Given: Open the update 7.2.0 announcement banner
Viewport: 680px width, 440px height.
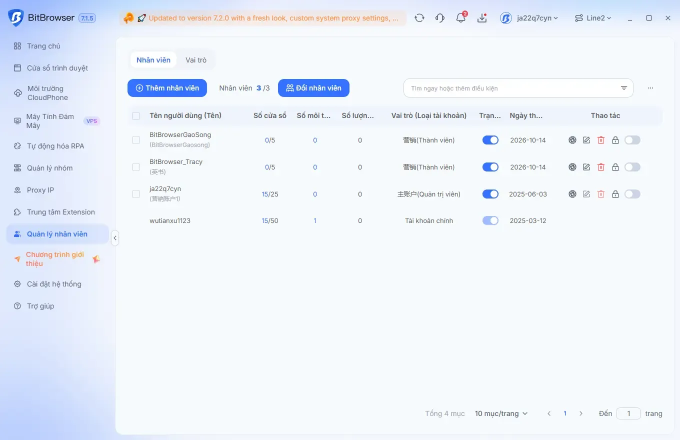Looking at the screenshot, I should click(262, 18).
